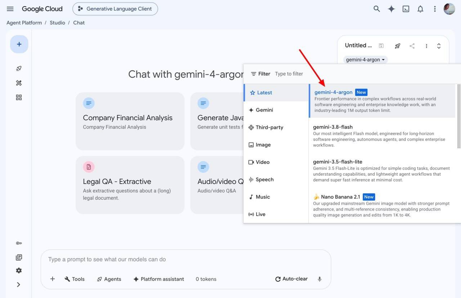Select the Gemini category tab
461x298 pixels.
(276, 110)
